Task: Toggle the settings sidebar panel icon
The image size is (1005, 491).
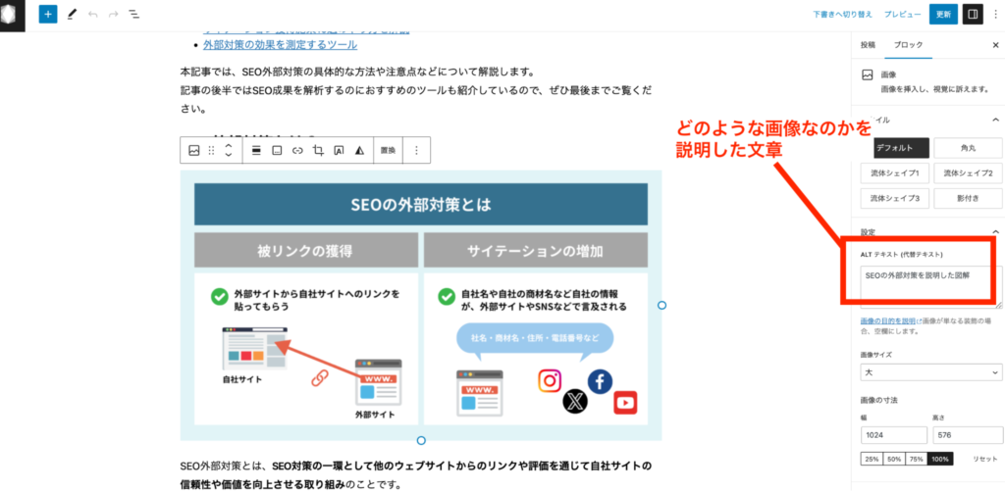Action: 973,14
